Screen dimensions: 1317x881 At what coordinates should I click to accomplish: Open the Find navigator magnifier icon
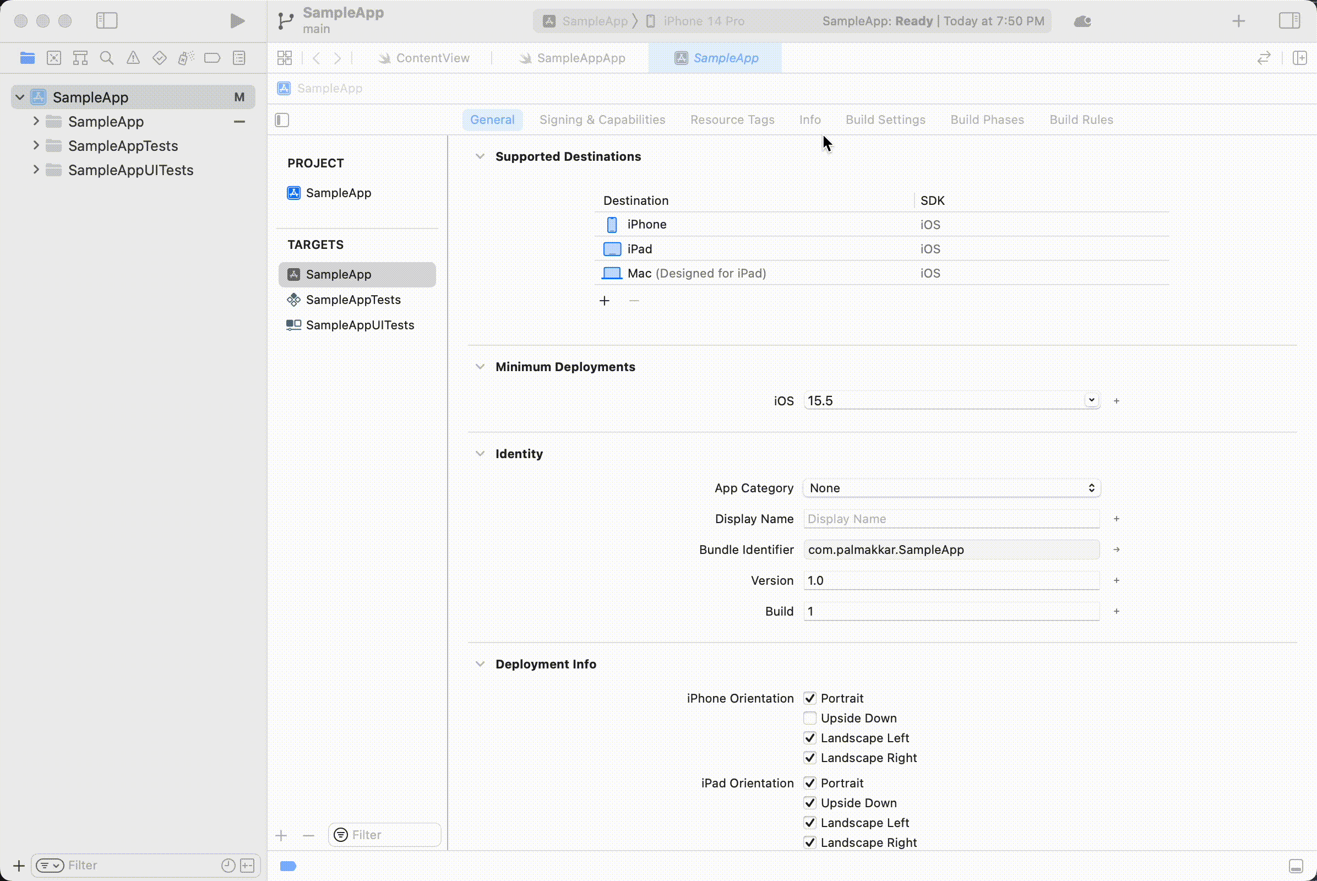pyautogui.click(x=106, y=58)
